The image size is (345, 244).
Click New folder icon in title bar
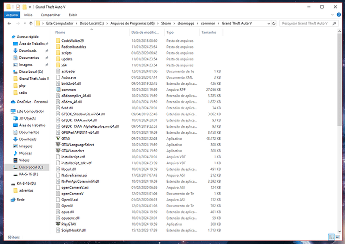point(24,7)
